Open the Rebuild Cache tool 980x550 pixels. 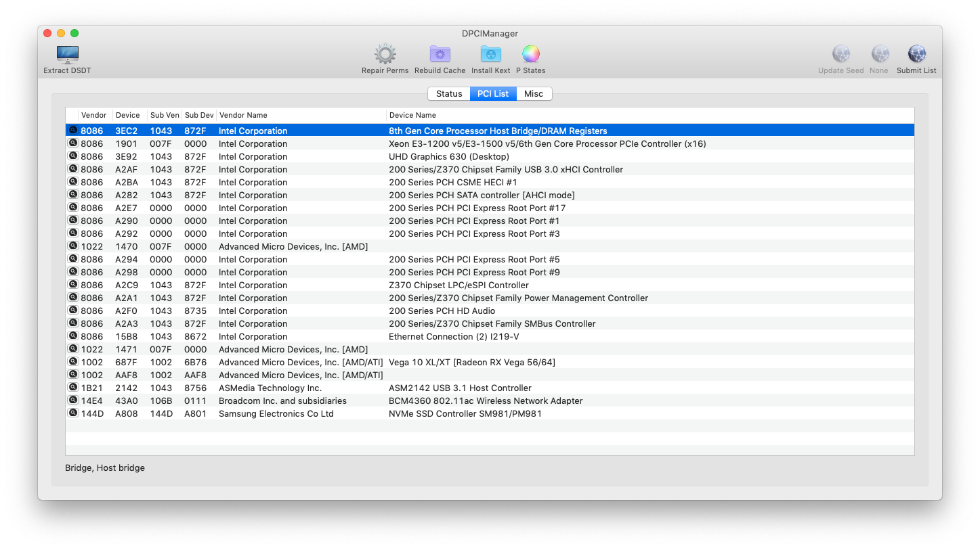440,55
